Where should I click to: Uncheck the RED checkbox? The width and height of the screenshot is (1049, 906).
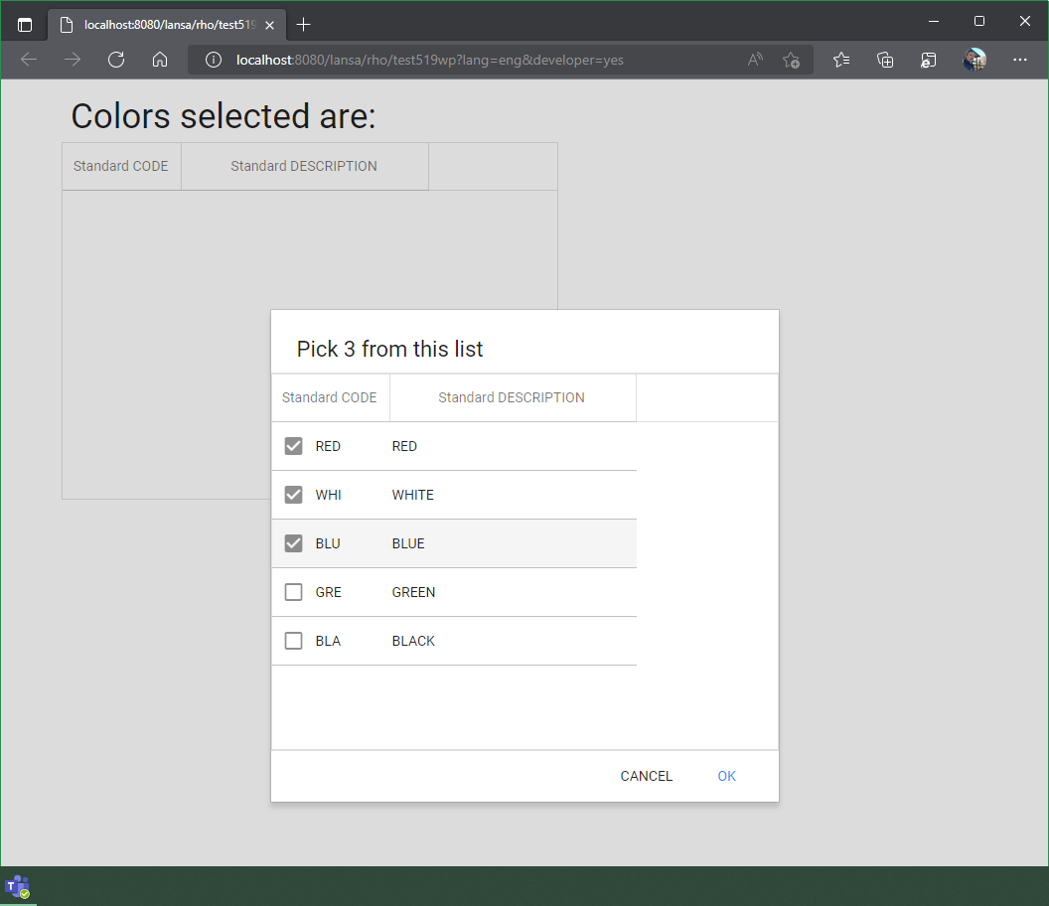coord(293,446)
